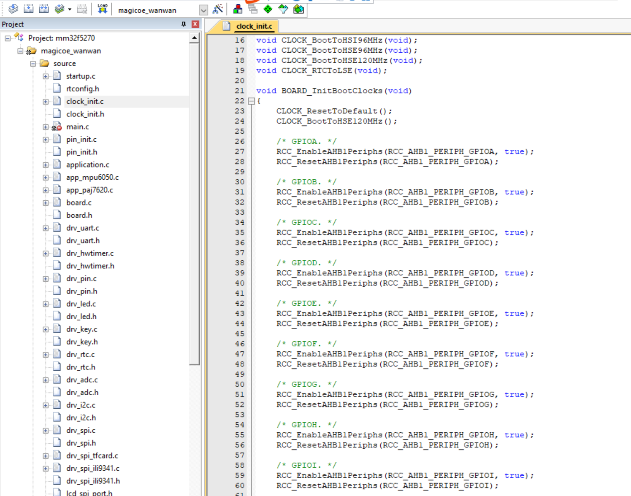
Task: Click the LOAD download to flash icon
Action: coord(102,9)
